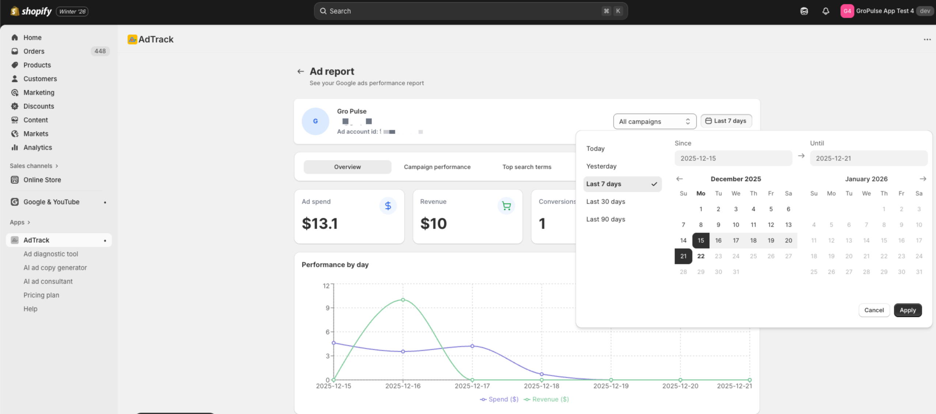
Task: Select the Last 90 days preset
Action: [605, 219]
